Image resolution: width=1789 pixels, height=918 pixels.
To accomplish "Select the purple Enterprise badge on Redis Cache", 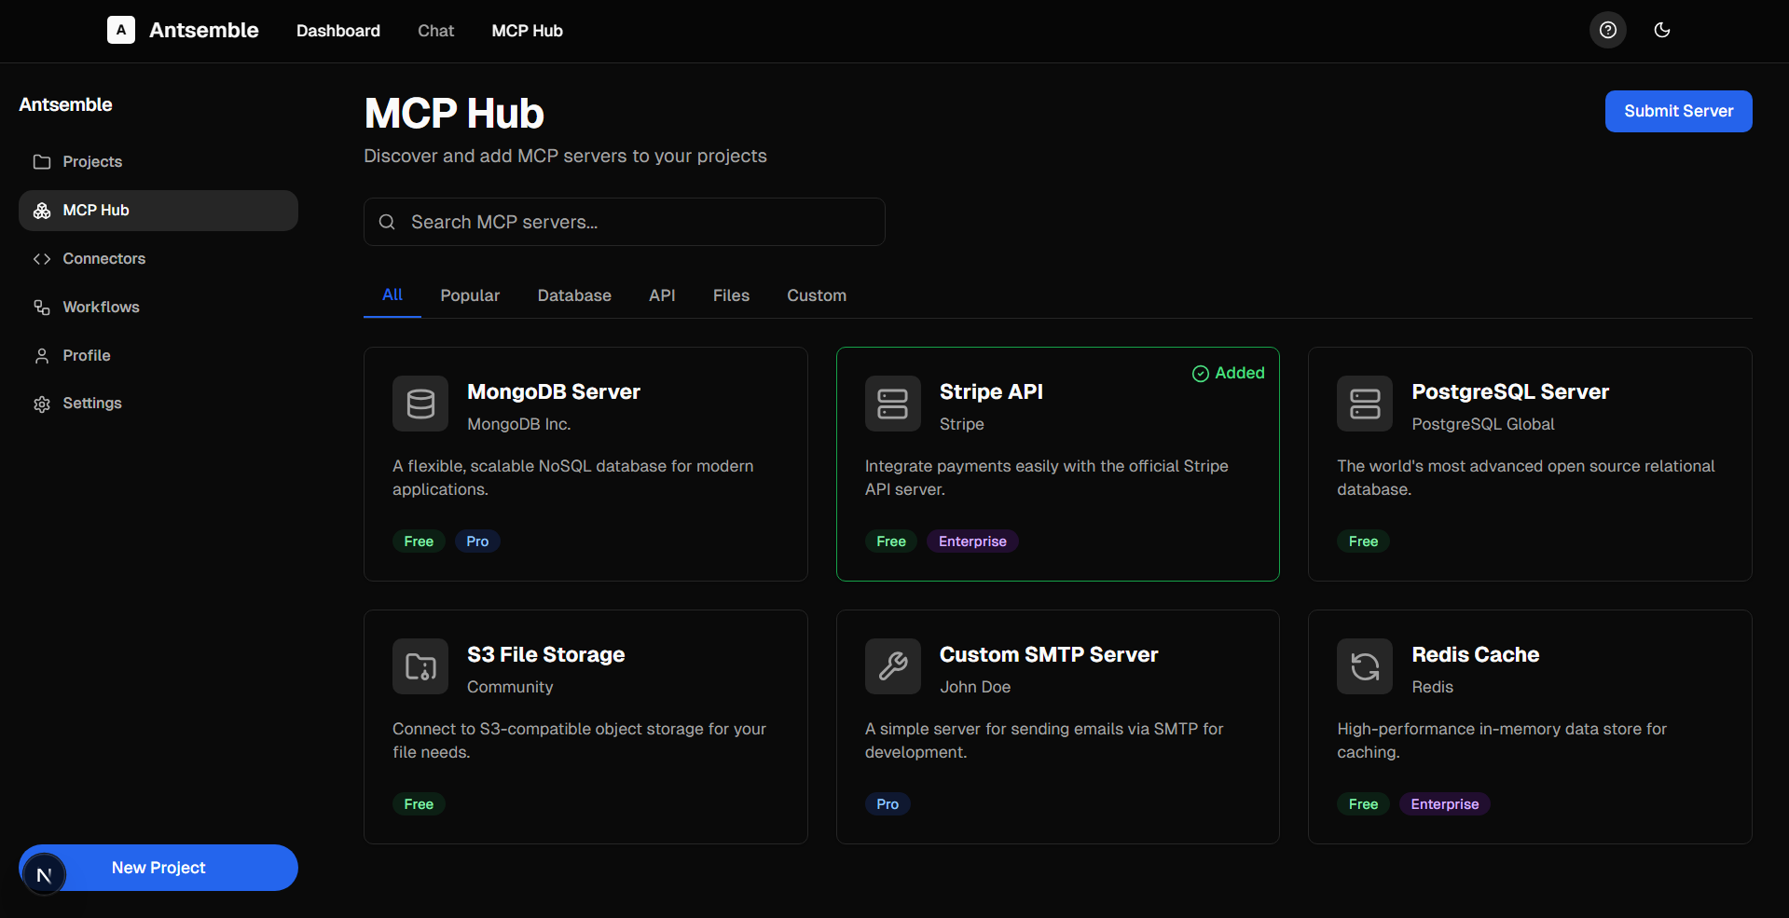I will pyautogui.click(x=1443, y=803).
